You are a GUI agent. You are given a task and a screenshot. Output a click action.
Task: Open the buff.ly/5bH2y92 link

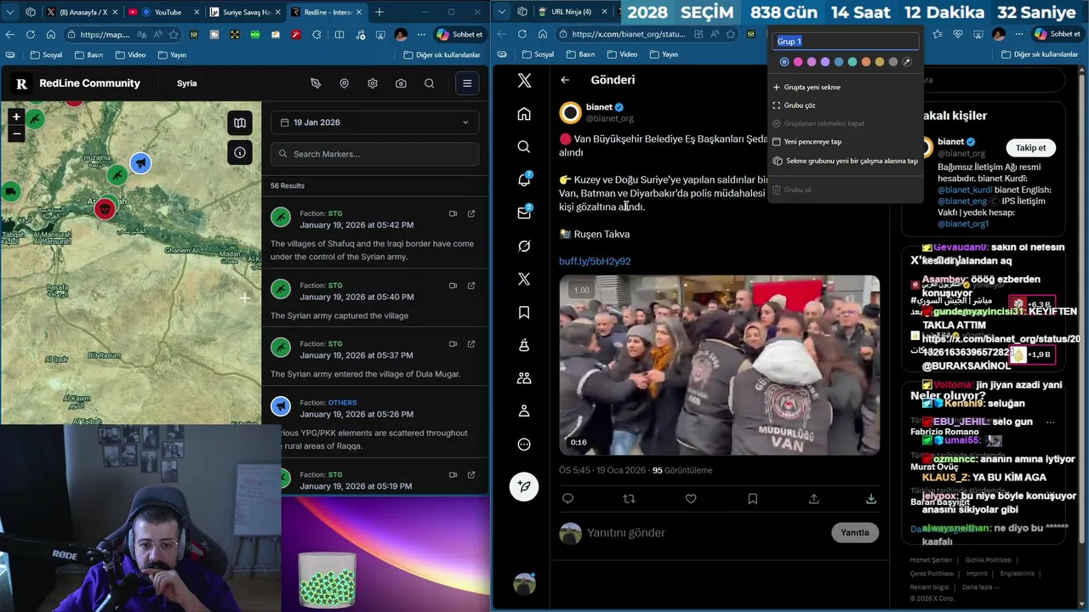click(595, 261)
